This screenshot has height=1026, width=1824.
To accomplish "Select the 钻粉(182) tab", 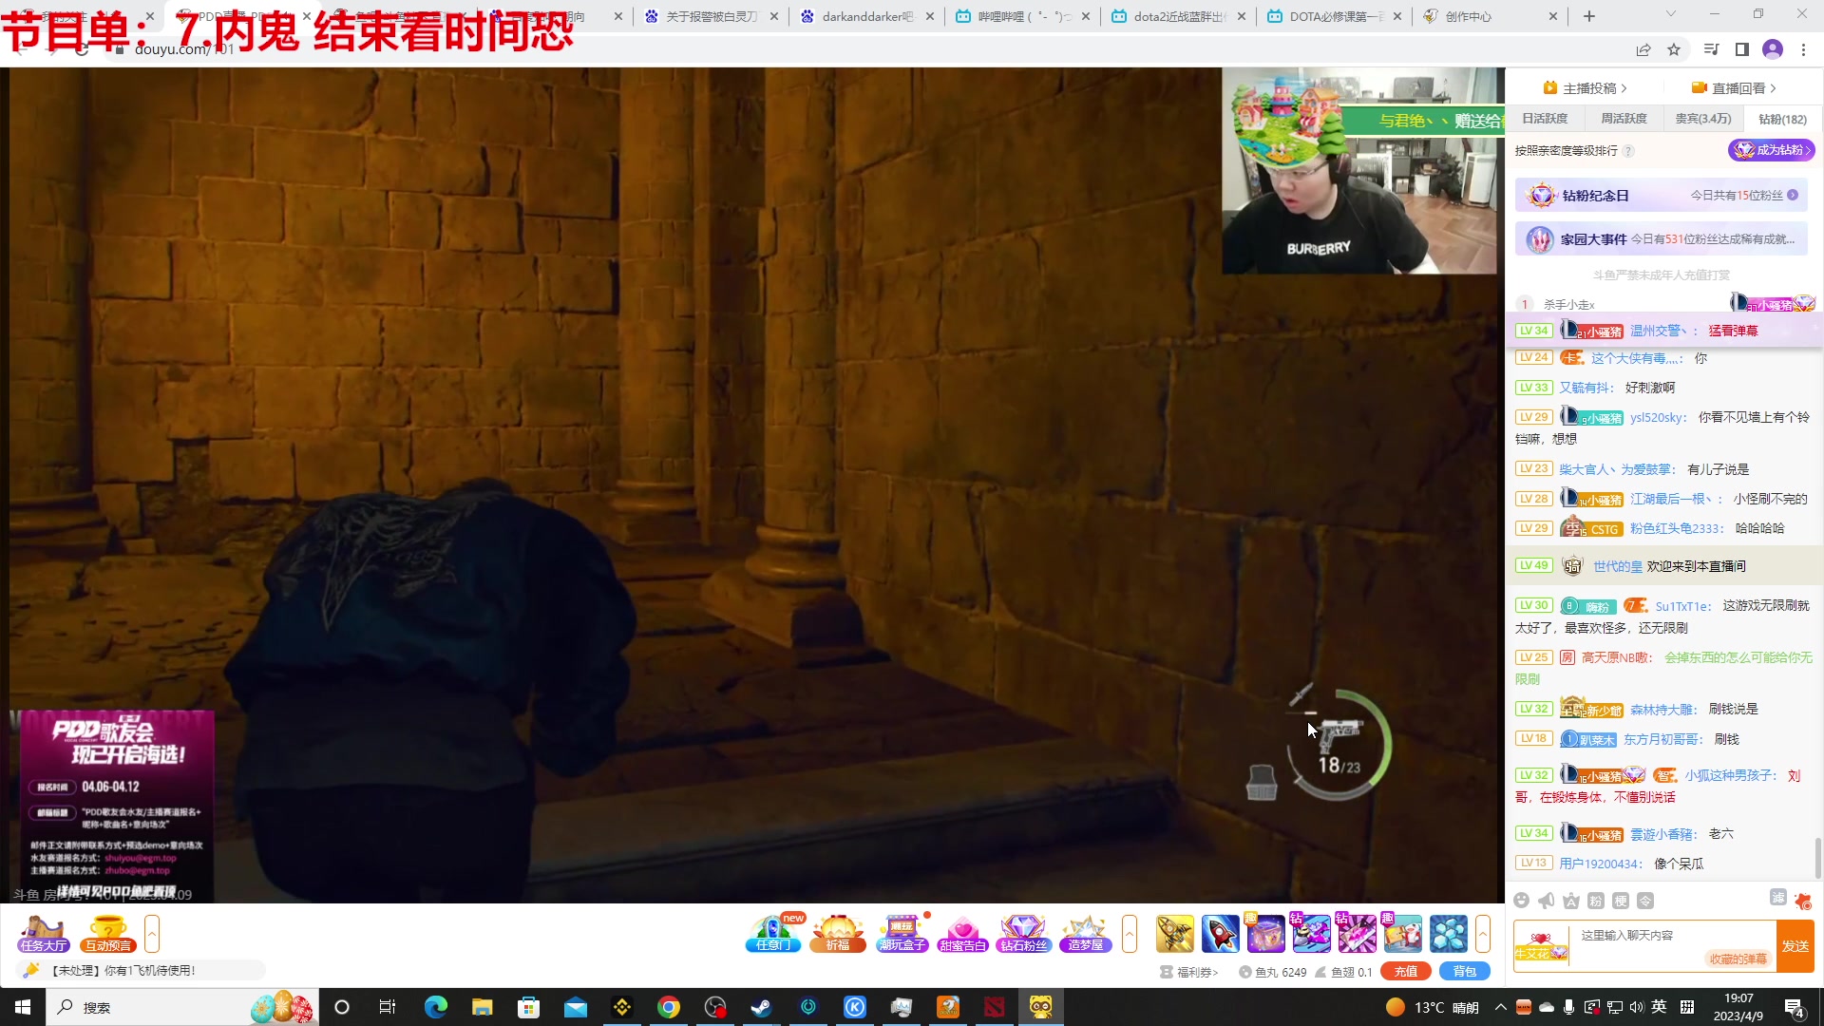I will pyautogui.click(x=1783, y=119).
